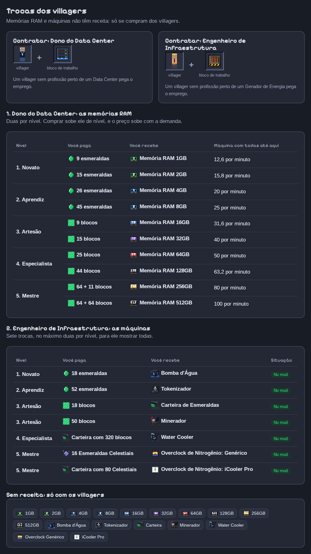Select the 1GB chip in the no-recipe list

point(25,513)
